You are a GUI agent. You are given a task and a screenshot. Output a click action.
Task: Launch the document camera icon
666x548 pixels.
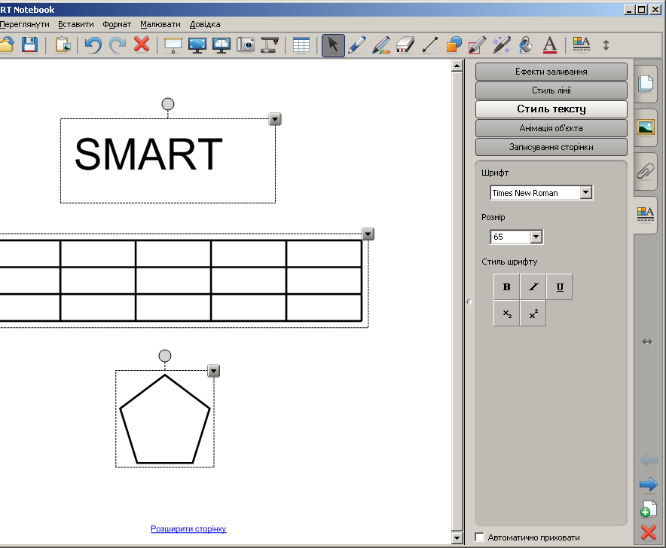pyautogui.click(x=270, y=44)
